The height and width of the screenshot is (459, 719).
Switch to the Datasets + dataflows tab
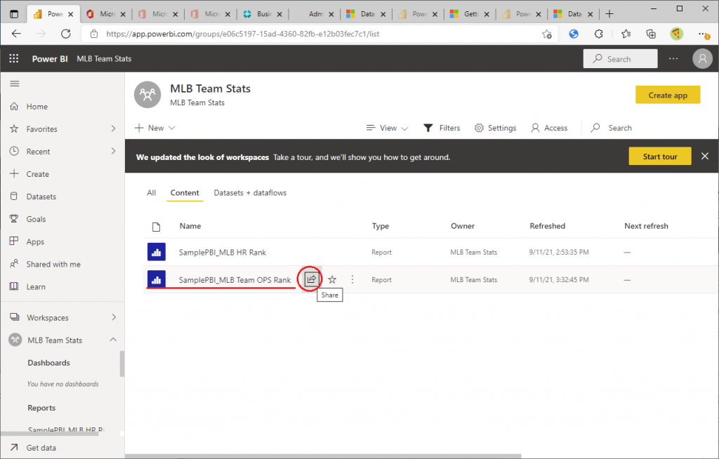point(250,193)
